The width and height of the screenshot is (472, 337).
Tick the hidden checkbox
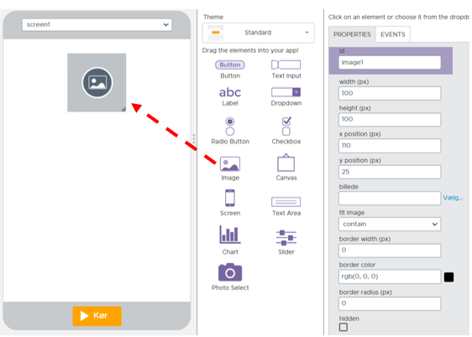(x=344, y=327)
